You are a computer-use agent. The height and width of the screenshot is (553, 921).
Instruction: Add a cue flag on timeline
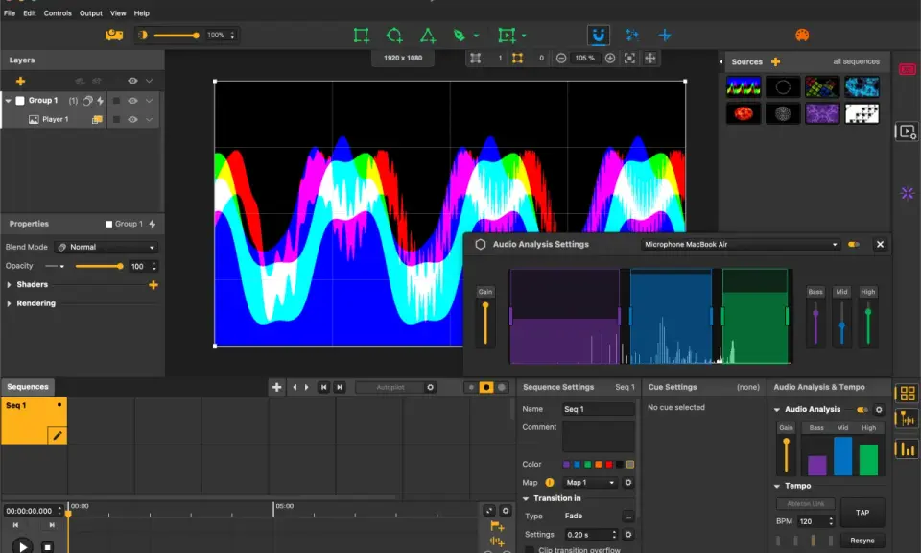(x=497, y=526)
